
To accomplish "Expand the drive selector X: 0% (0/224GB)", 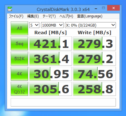I will pyautogui.click(x=90, y=25).
